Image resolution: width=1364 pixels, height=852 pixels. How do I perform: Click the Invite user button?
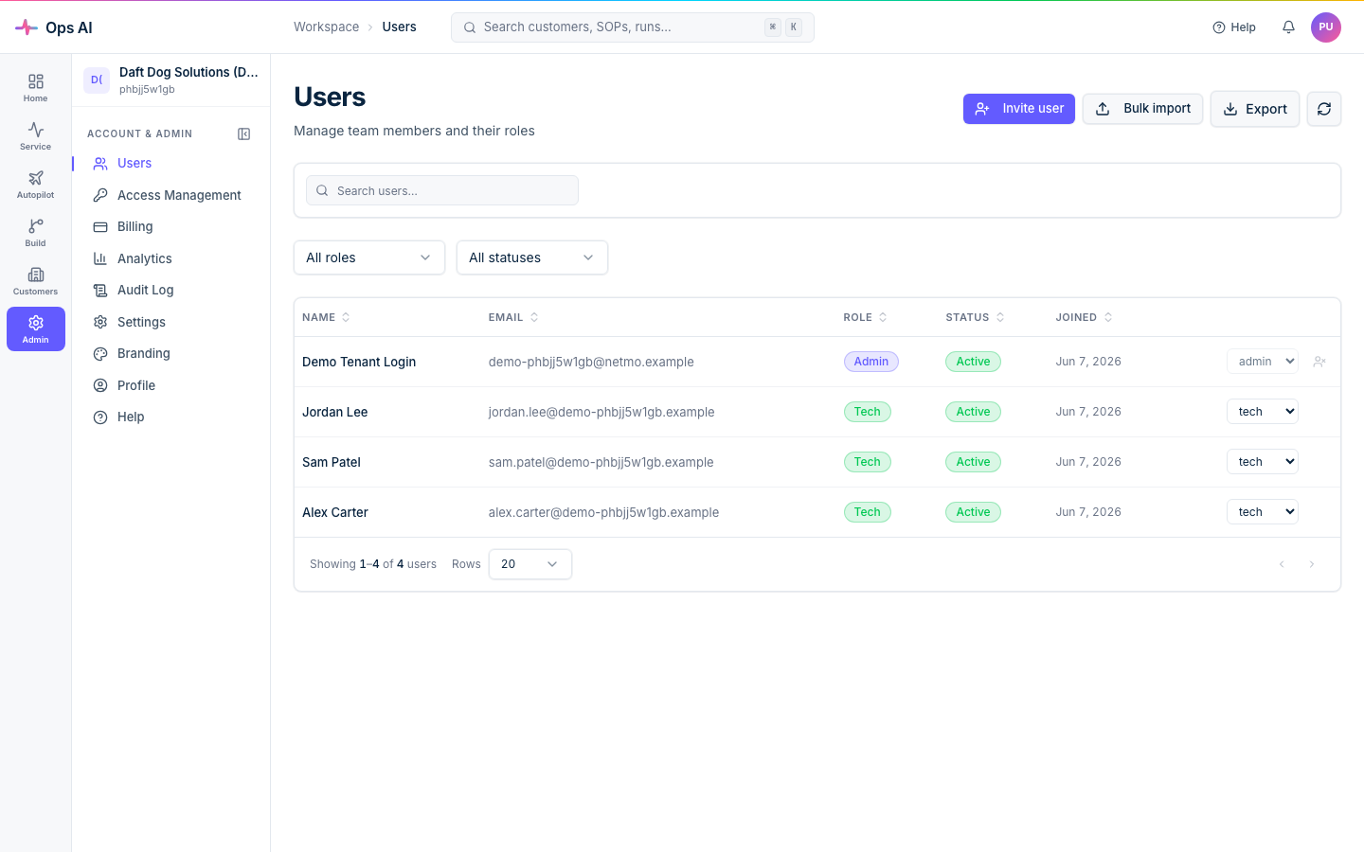(1019, 109)
